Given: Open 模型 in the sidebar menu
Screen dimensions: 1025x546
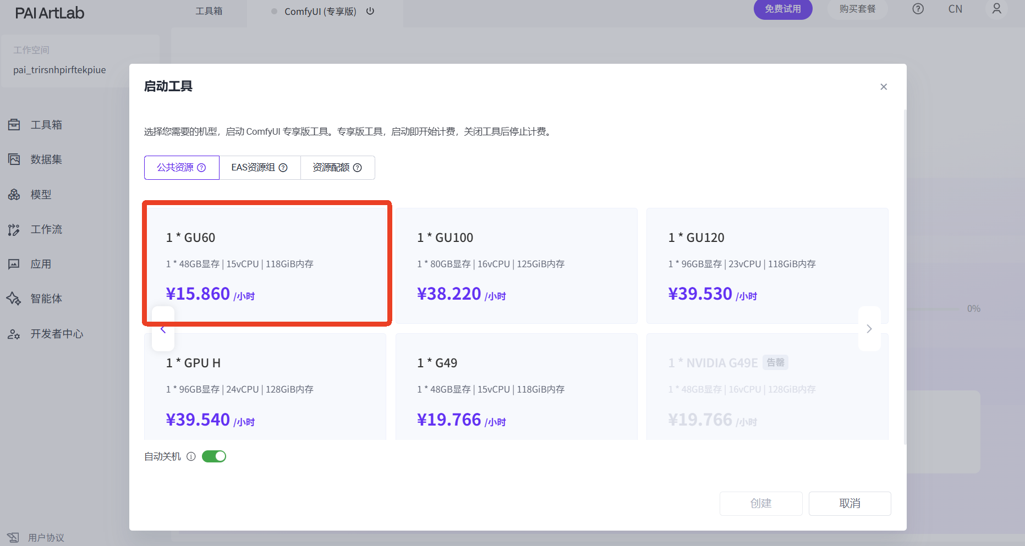Looking at the screenshot, I should click(41, 195).
